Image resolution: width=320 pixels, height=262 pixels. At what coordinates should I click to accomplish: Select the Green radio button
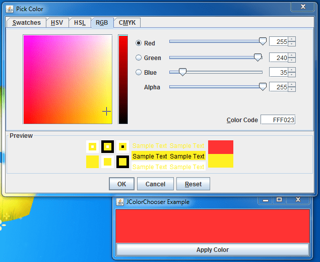(139, 58)
